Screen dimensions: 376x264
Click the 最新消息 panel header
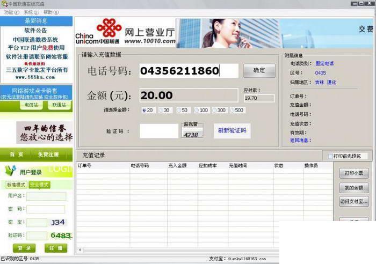(36, 21)
